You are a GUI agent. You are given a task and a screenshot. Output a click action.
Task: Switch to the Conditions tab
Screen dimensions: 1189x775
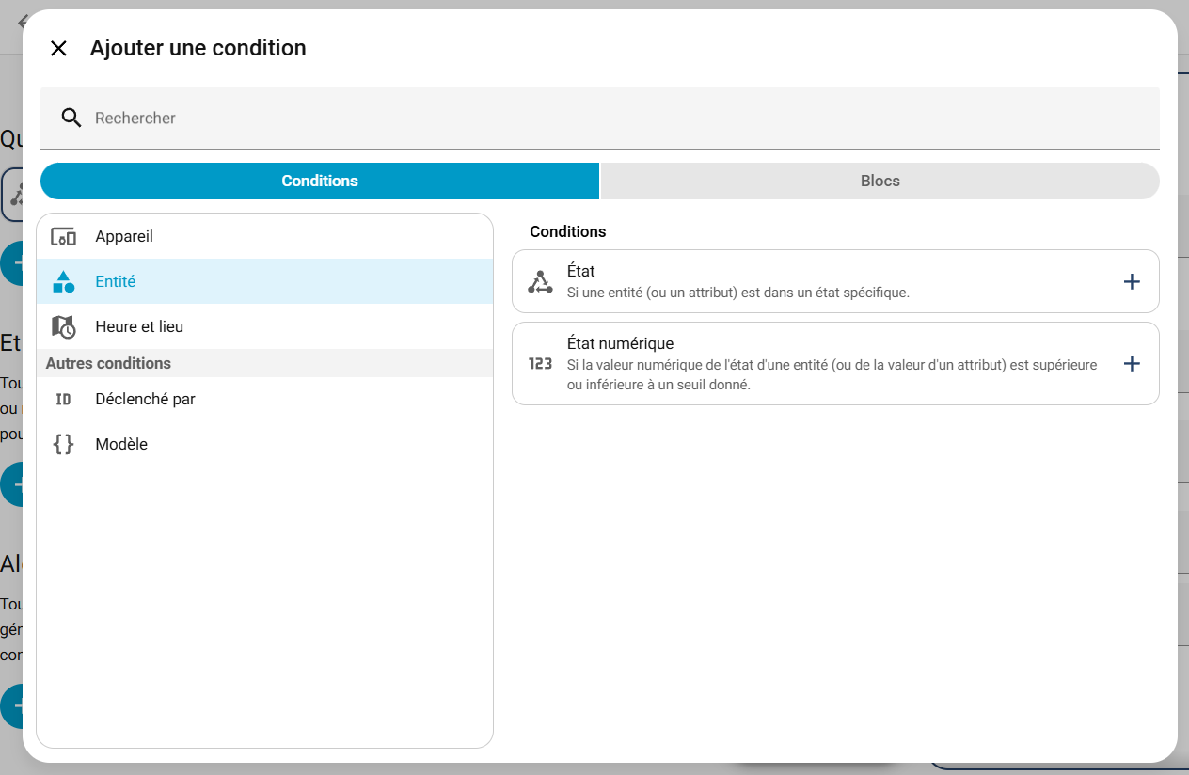320,181
